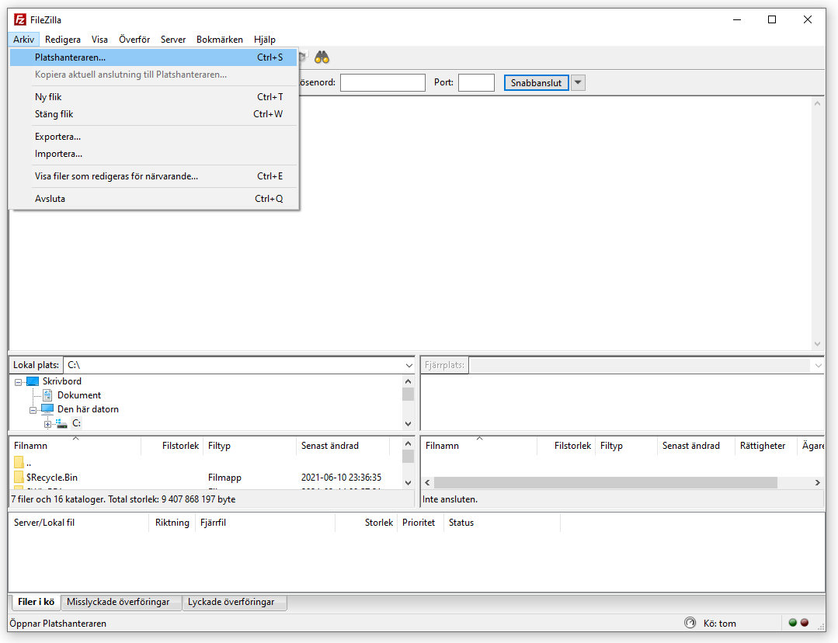Switch to the Misslyckade överföringar tab
The image size is (838, 643).
click(118, 602)
